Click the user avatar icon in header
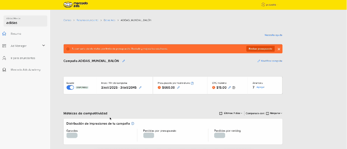Screen dimensions: 347x149 click(x=263, y=4)
